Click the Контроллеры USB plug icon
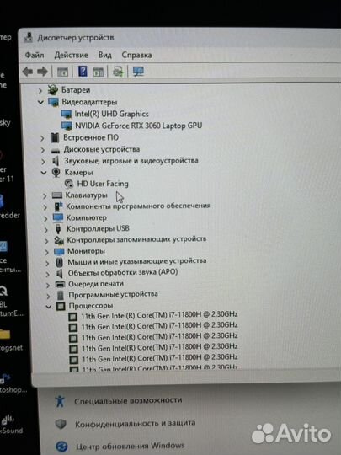Viewport: 341px width, 455px height. 58,229
